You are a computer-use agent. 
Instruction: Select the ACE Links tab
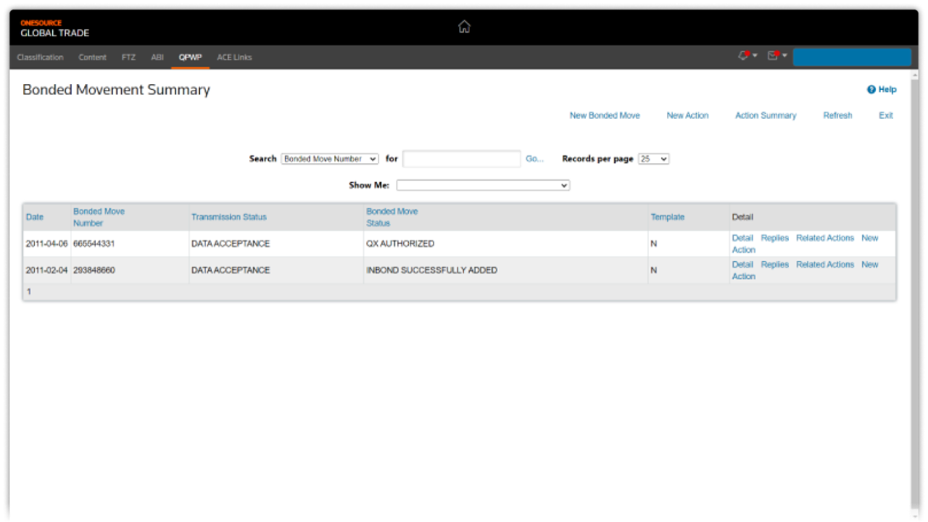234,57
